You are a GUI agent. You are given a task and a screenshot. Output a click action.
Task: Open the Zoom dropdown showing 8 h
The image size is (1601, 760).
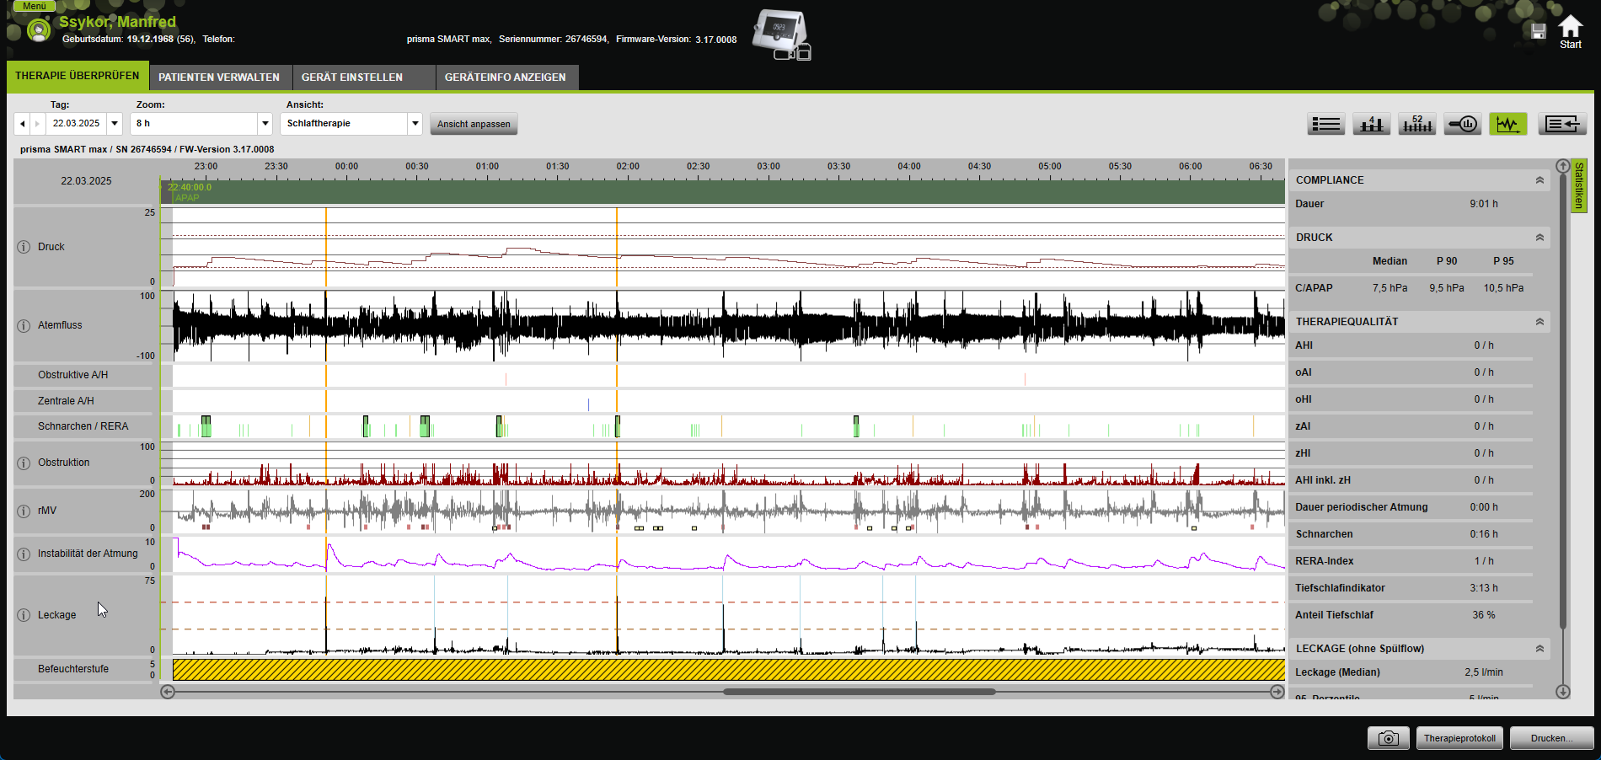pos(265,124)
